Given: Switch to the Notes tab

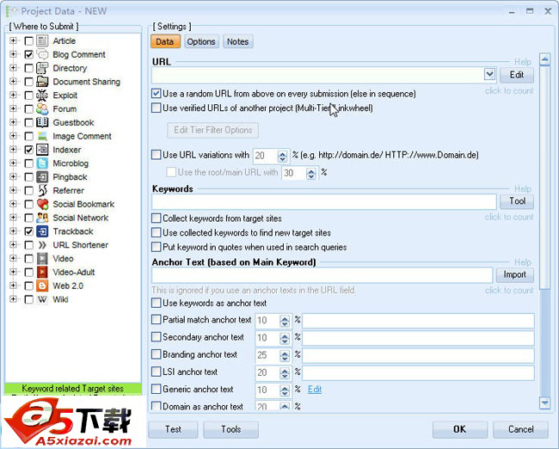Looking at the screenshot, I should pos(237,42).
